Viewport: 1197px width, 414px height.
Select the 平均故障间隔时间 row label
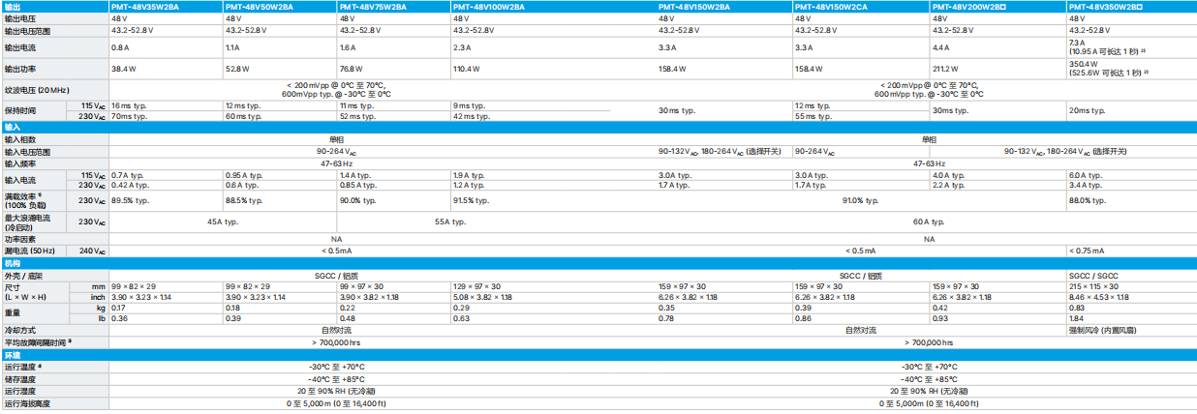pos(40,341)
